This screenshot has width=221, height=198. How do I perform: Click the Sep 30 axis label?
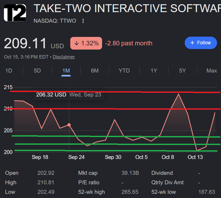pos(113,157)
